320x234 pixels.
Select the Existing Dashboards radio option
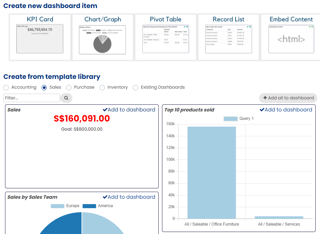click(136, 88)
